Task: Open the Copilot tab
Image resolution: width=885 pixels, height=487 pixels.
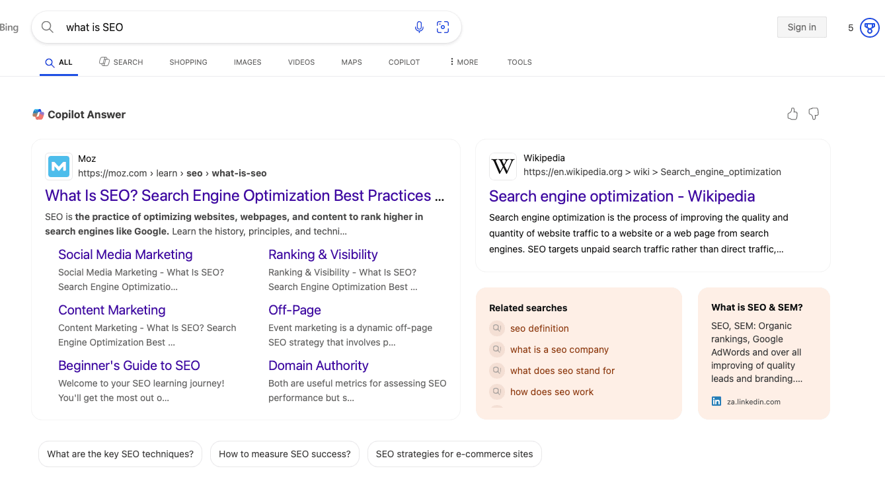Action: 404,62
